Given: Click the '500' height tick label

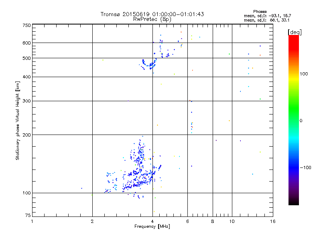Looking at the screenshot, I should pos(26,58).
